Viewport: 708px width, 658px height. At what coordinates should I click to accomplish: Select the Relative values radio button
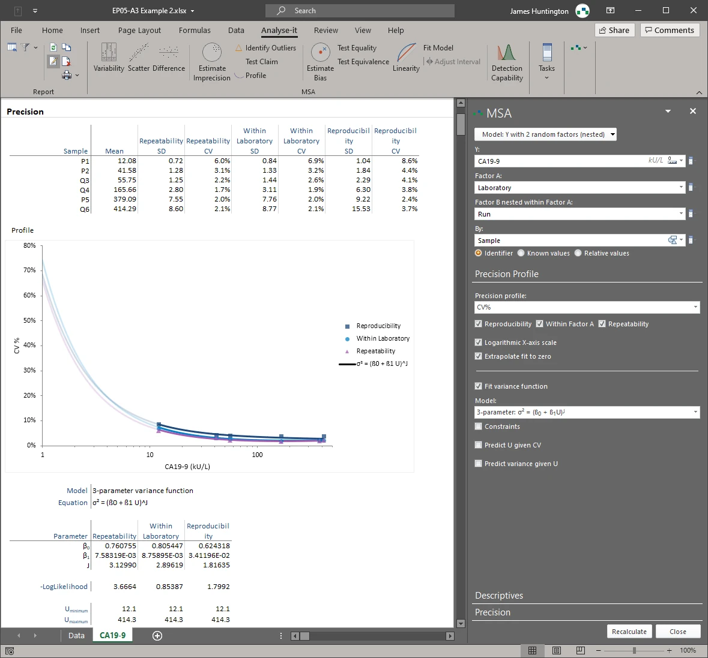578,253
